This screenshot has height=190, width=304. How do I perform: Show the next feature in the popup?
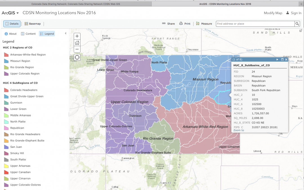tap(277, 60)
